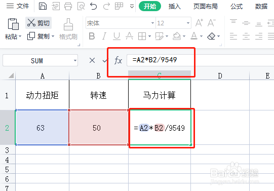Open the 公式 tab
Viewport: 274px width, 191px height.
237,6
